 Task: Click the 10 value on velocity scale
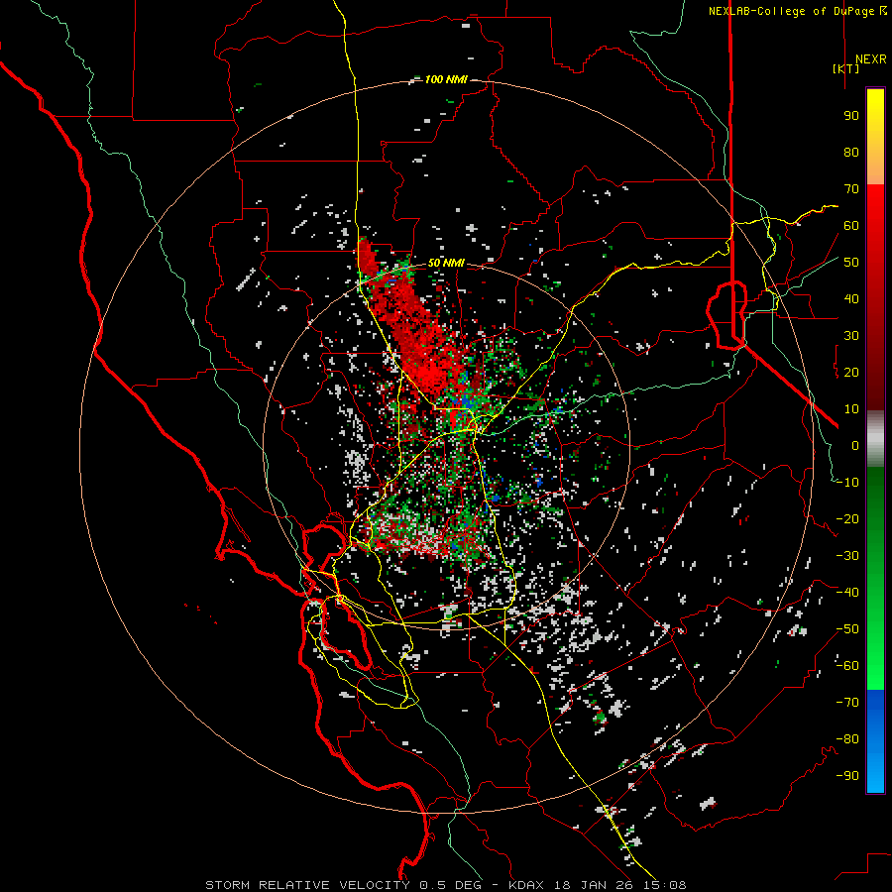851,409
